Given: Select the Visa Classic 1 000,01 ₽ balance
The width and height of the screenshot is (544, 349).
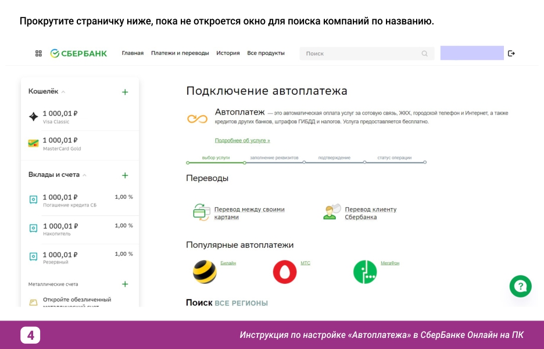Looking at the screenshot, I should 60,113.
